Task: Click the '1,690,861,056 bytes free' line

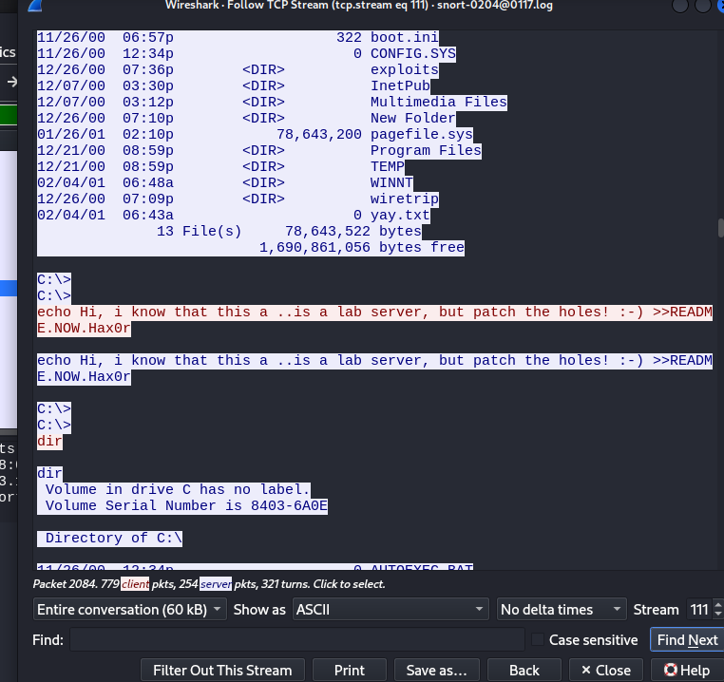Action: point(362,248)
